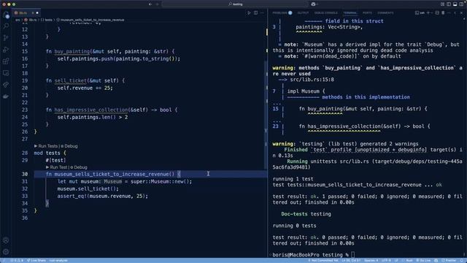Viewport: 467px width, 263px height.
Task: Click the Not Committed Yet blame status
Action: [x=323, y=260]
